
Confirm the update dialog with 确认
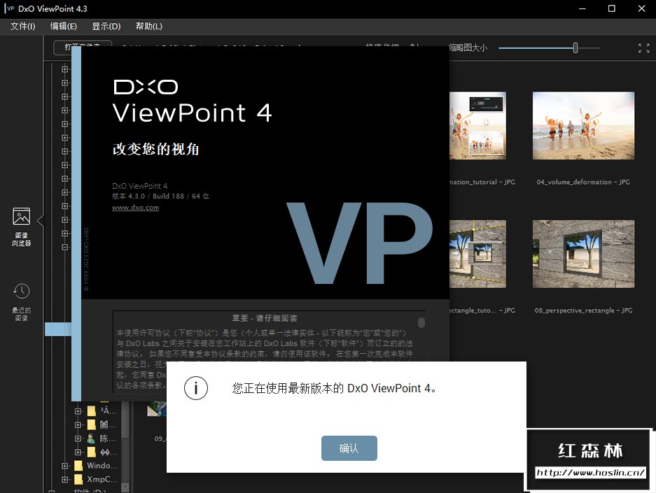pos(349,448)
